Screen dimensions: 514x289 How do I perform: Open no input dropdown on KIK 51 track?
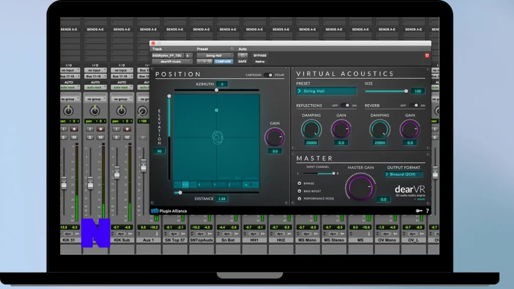pos(70,70)
